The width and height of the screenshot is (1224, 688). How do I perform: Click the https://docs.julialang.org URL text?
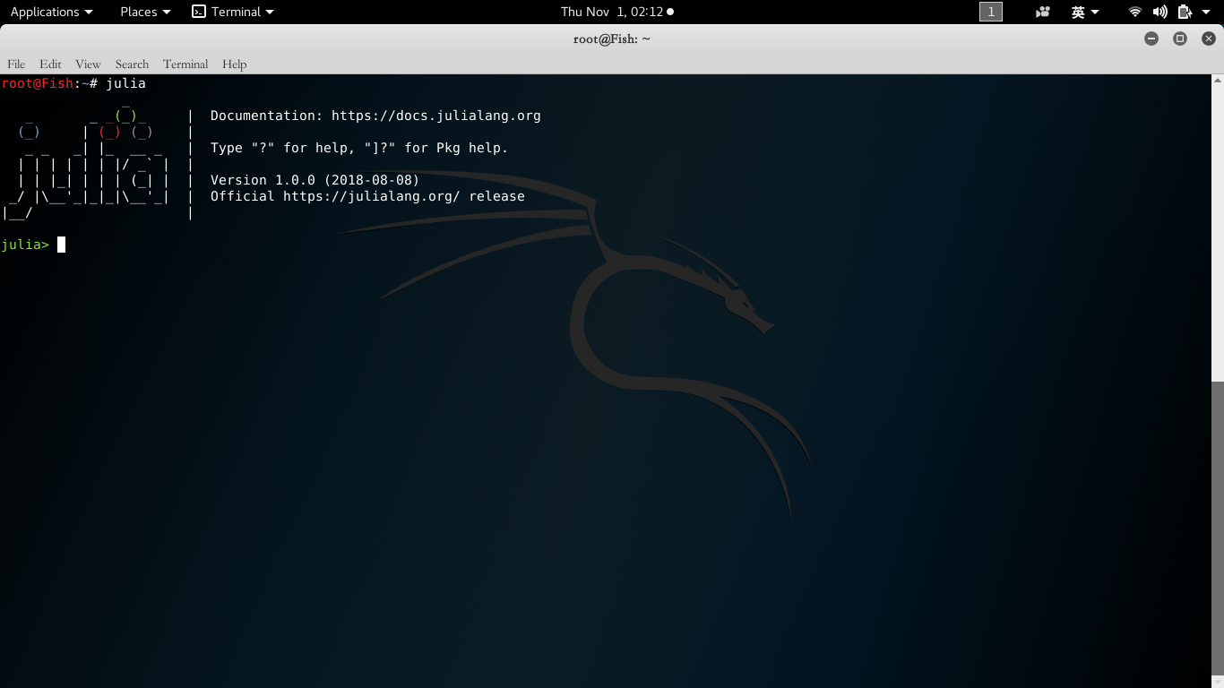click(436, 116)
